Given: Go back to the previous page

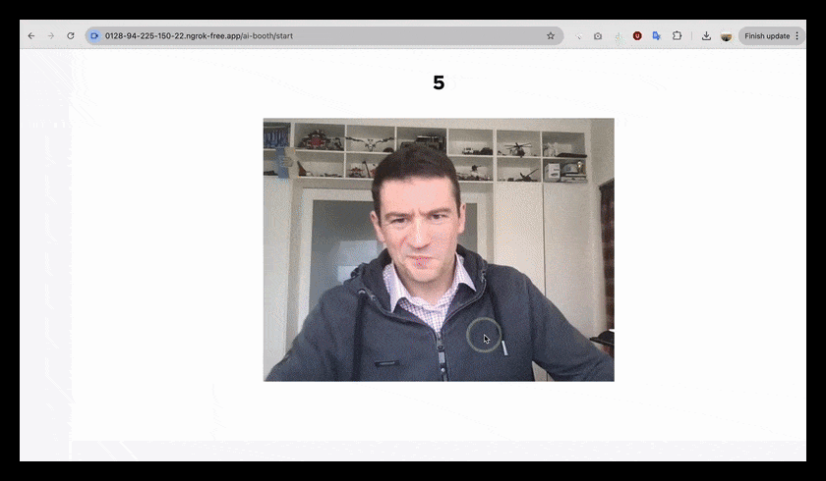Looking at the screenshot, I should (x=31, y=35).
